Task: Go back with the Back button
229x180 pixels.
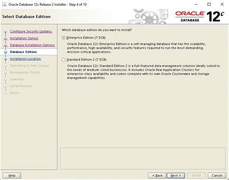Action: click(x=157, y=175)
